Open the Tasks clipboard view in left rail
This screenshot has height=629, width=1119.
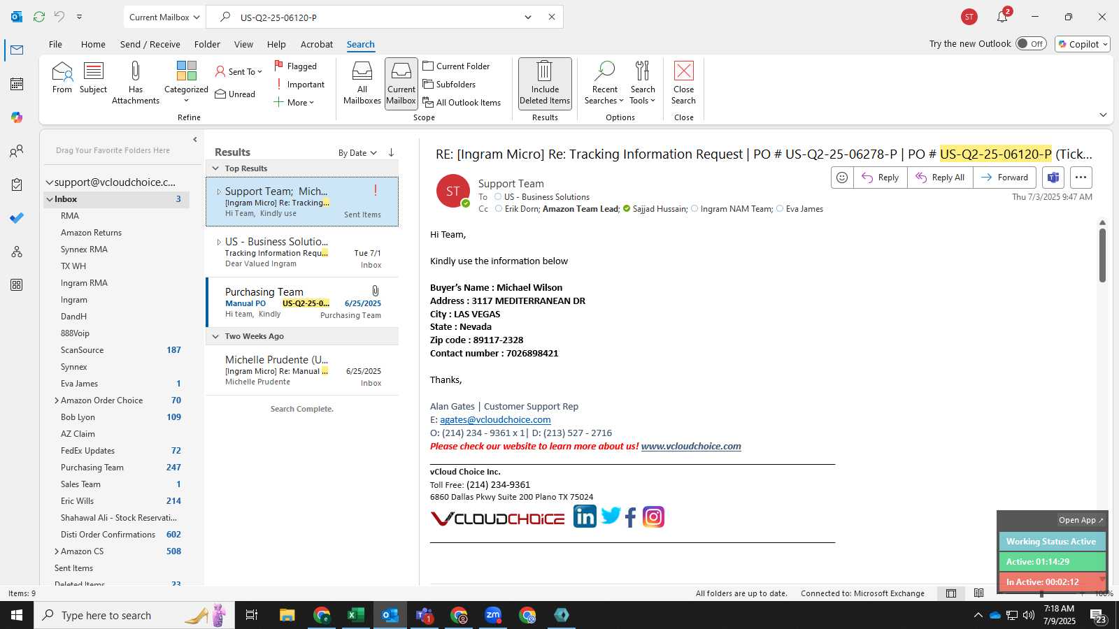click(17, 185)
